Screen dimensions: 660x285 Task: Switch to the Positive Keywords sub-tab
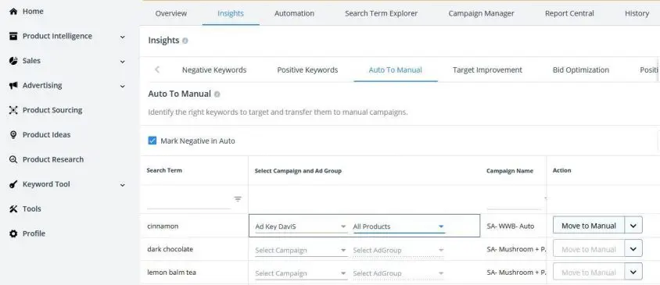307,70
